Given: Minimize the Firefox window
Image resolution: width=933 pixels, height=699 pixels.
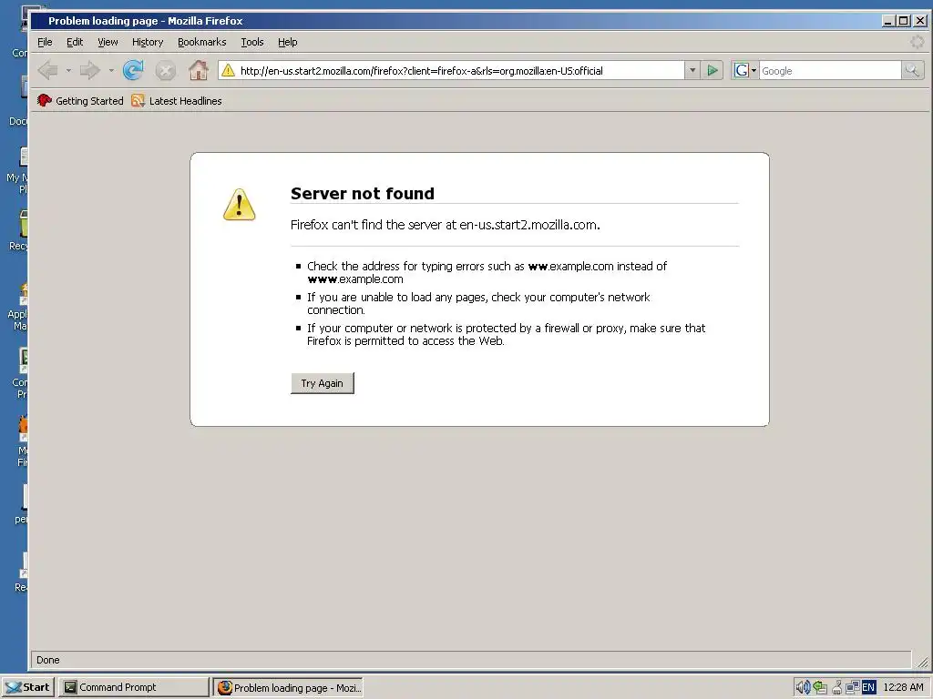Looking at the screenshot, I should click(888, 21).
